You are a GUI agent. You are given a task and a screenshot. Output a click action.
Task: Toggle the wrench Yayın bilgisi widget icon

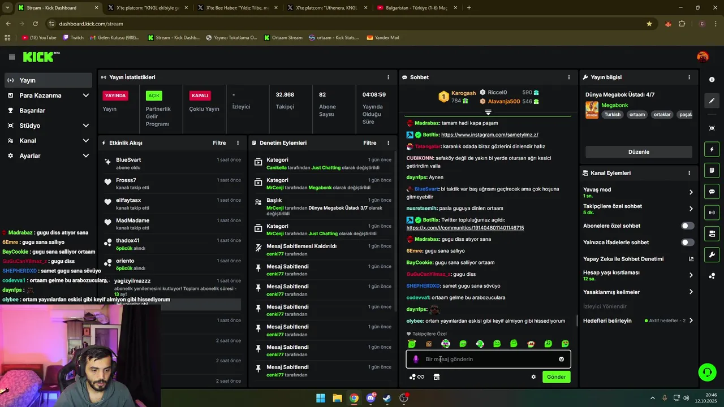(x=712, y=255)
